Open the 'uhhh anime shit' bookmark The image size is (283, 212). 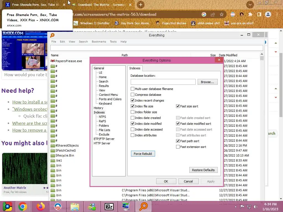(205, 23)
